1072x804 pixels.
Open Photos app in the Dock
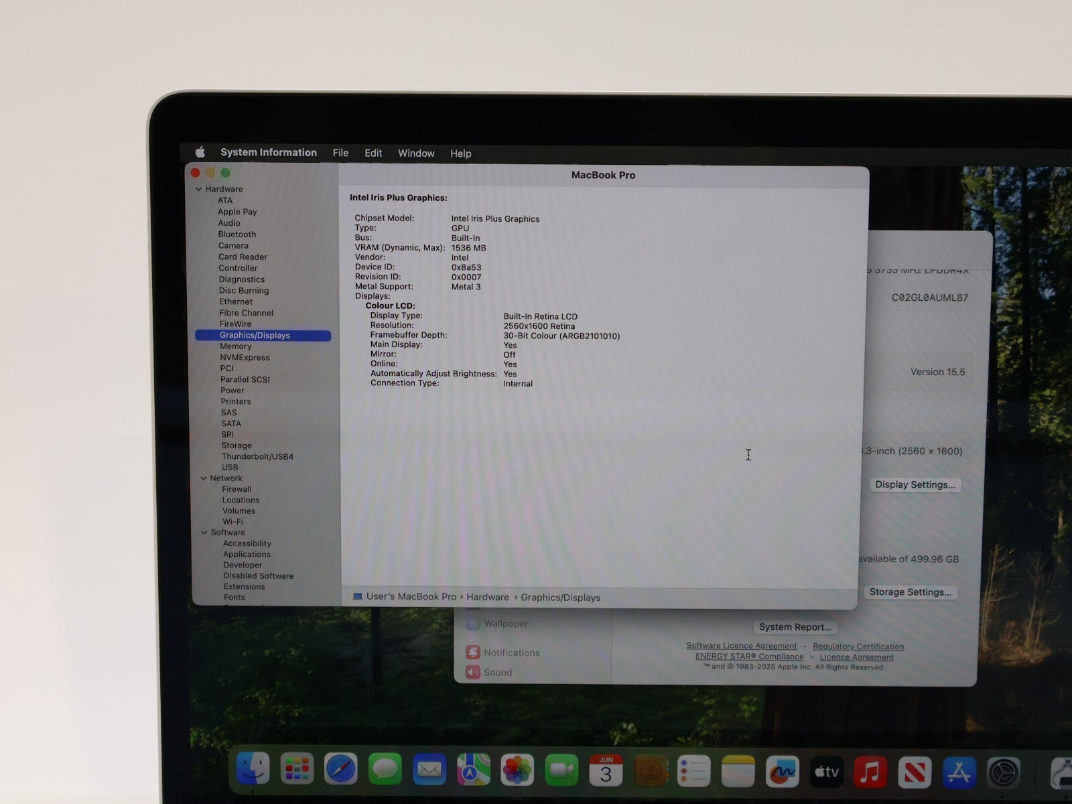517,770
